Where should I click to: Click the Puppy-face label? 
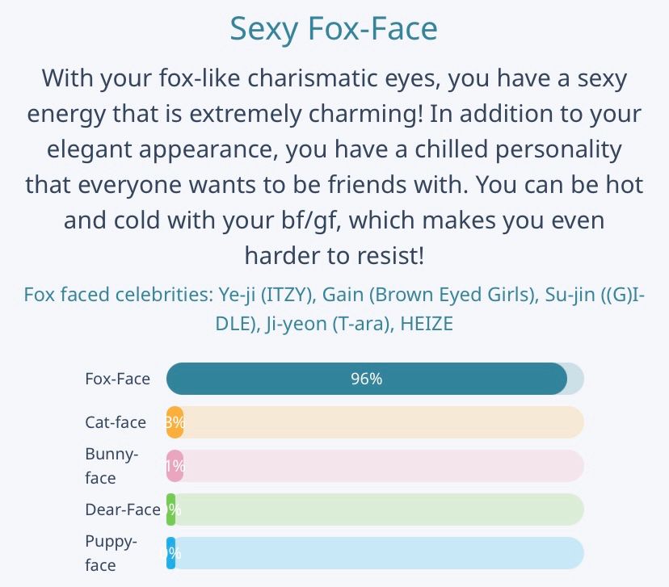tap(111, 553)
